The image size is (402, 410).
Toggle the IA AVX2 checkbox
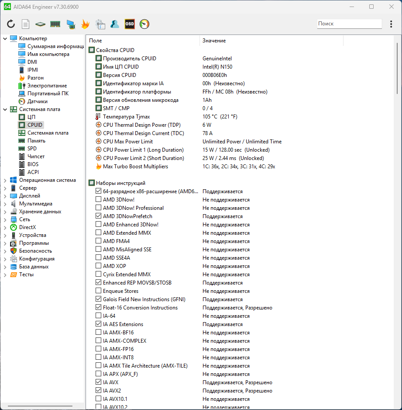pos(98,390)
